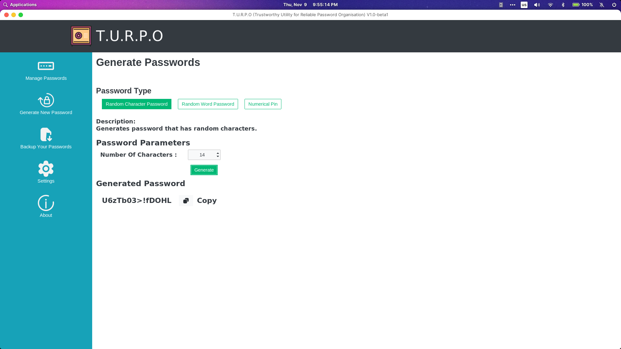Increment the Number Of Characters value

click(x=218, y=153)
